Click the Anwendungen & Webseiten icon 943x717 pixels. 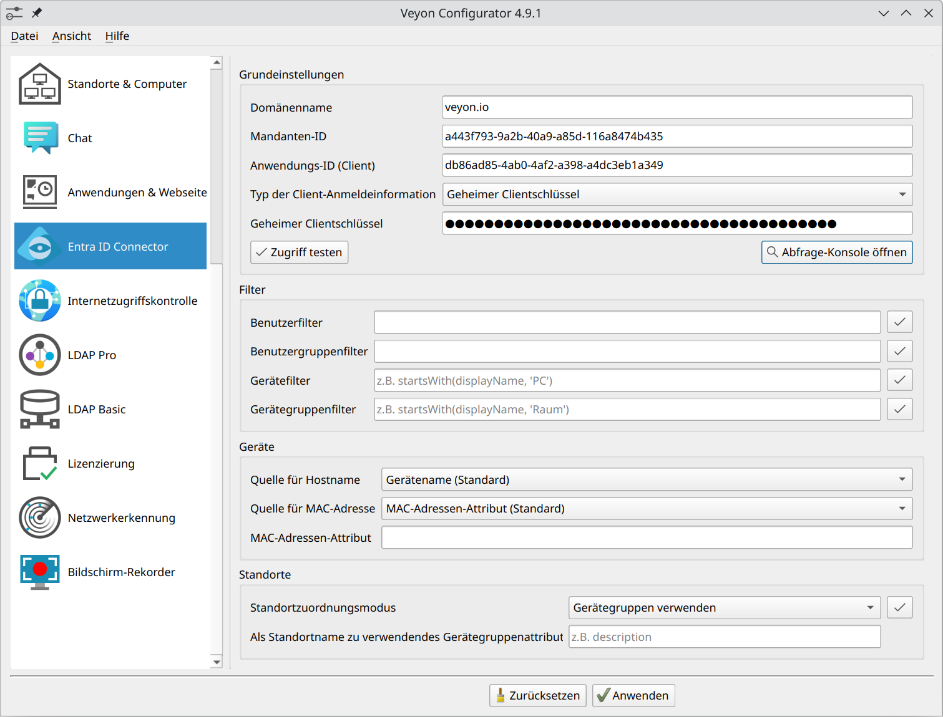click(40, 193)
